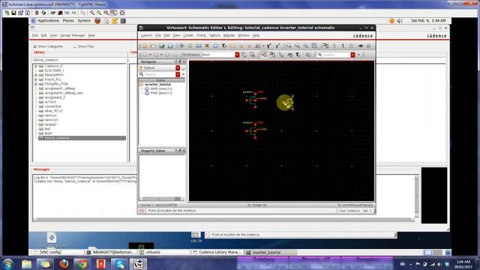The height and width of the screenshot is (270, 480).
Task: Open the Create menu in Virtuoso
Action: 188,35
